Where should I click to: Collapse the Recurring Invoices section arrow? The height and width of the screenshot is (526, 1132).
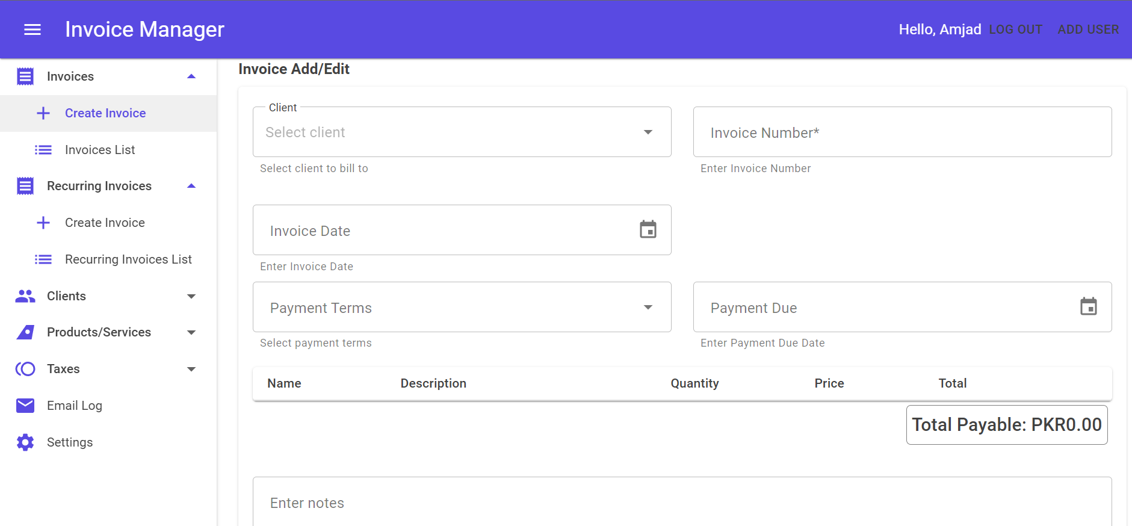(191, 186)
